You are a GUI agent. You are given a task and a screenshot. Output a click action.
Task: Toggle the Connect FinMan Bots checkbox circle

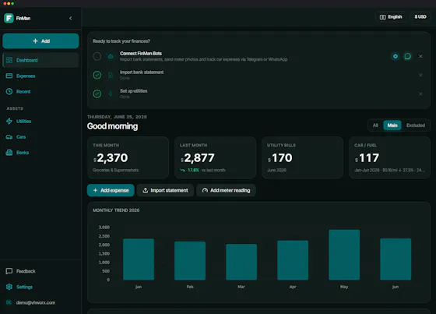[97, 56]
